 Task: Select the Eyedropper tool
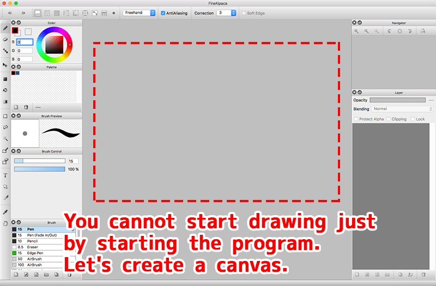click(5, 212)
